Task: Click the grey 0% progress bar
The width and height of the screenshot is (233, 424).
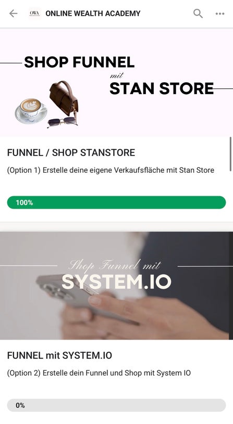Action: point(117,405)
